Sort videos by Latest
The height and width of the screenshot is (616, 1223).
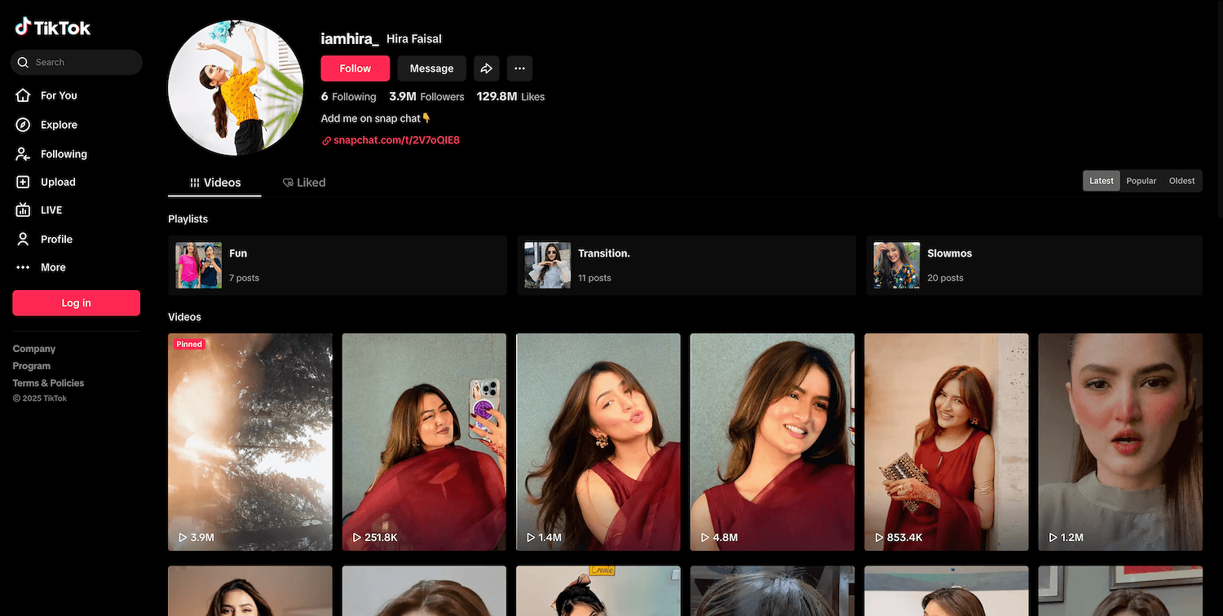pyautogui.click(x=1101, y=181)
